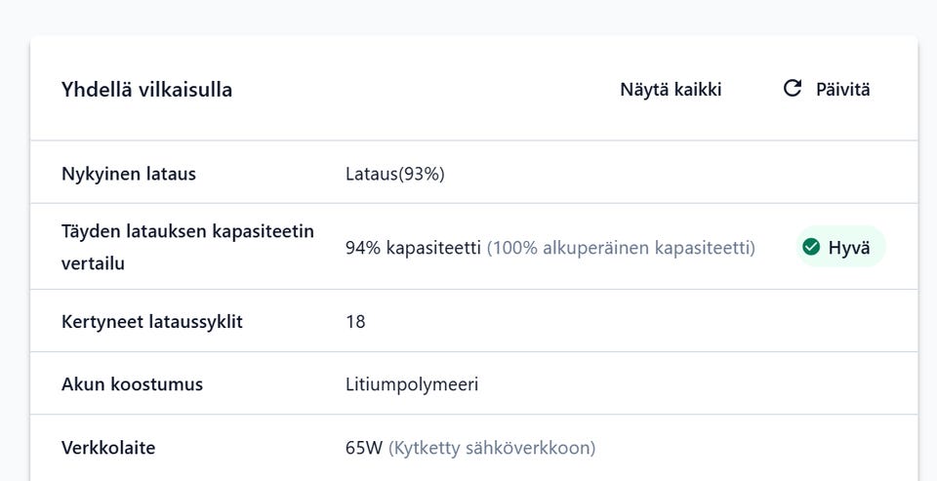Image resolution: width=937 pixels, height=481 pixels.
Task: Click the Kertyneet lataussyklit label
Action: point(152,321)
